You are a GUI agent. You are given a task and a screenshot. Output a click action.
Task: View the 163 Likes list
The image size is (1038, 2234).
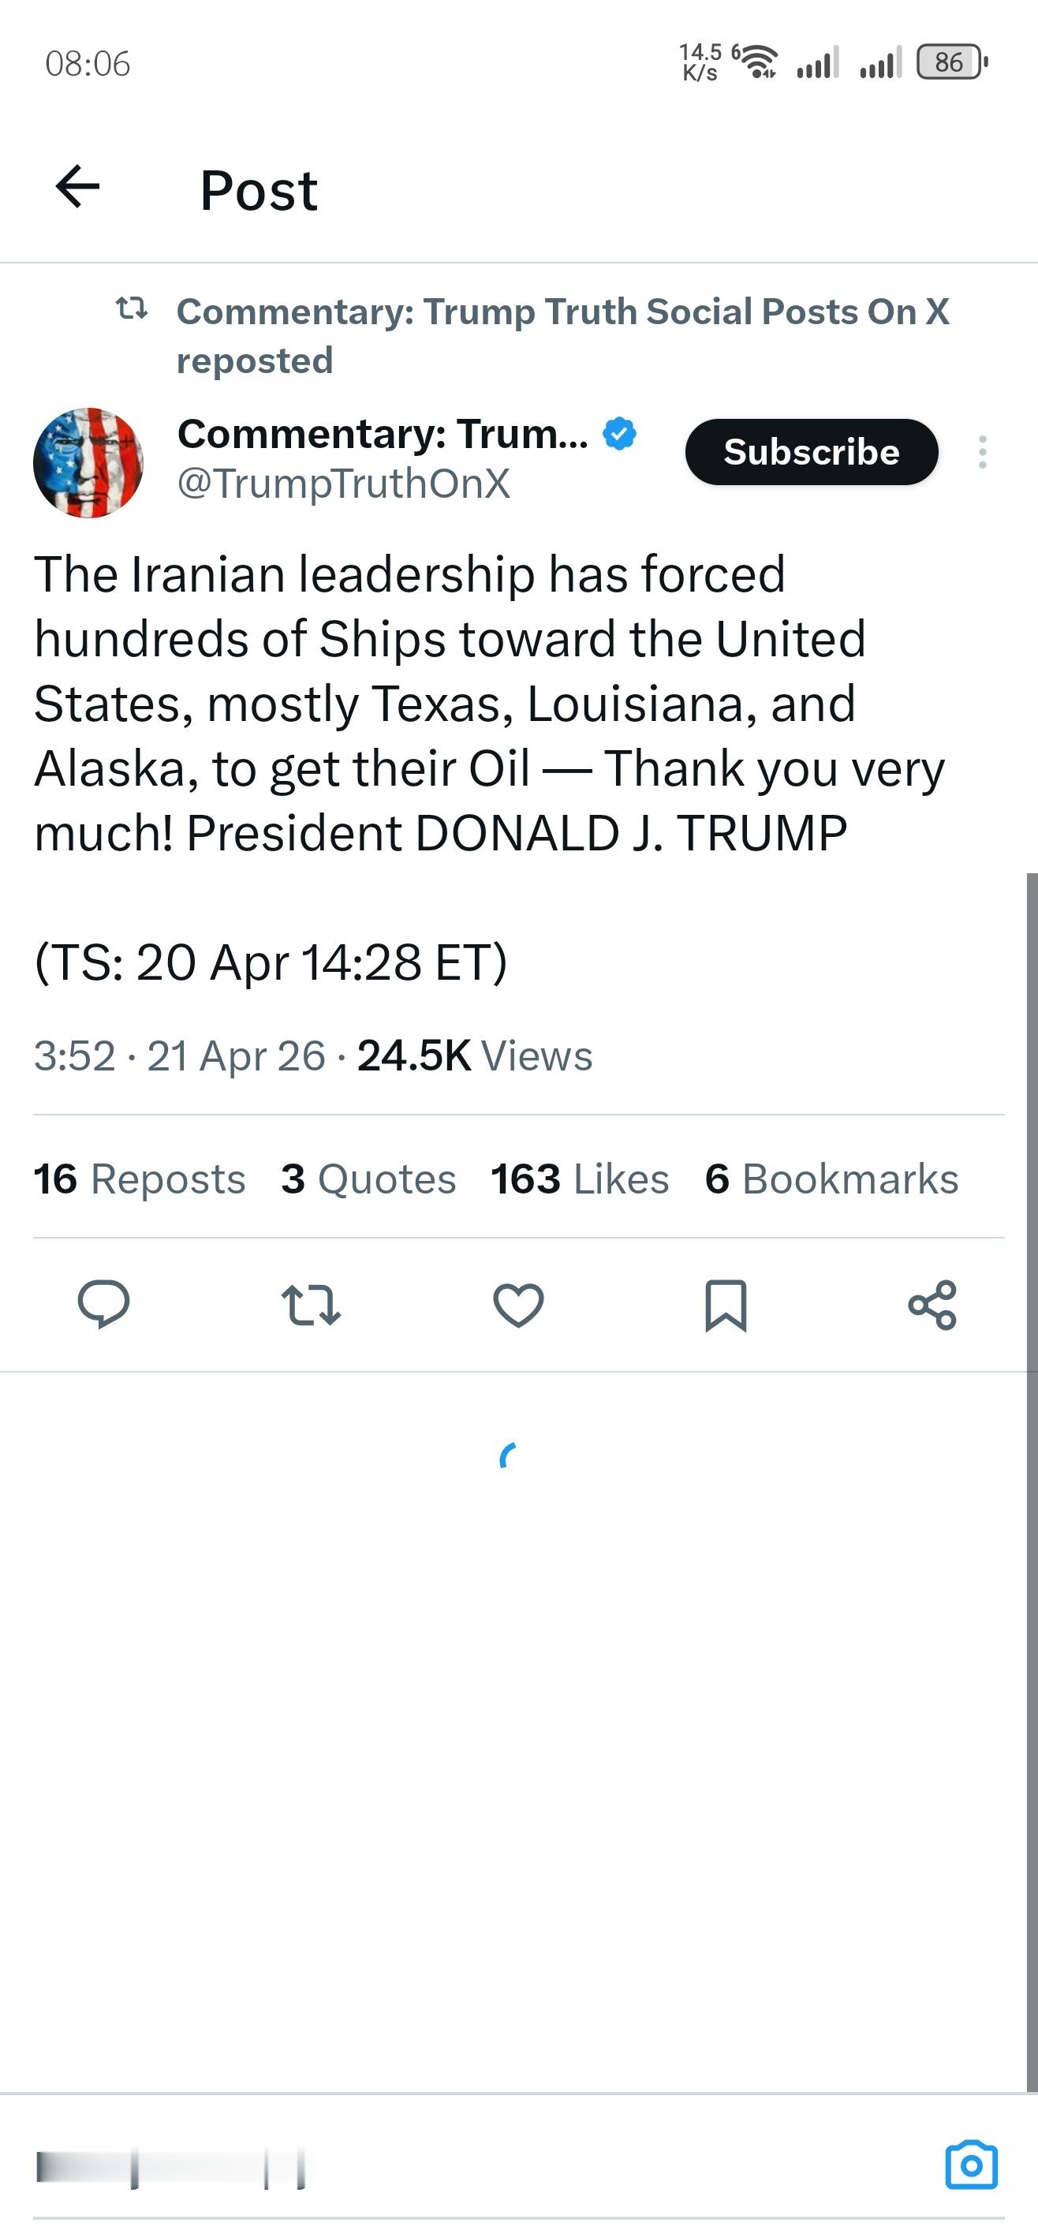(579, 1179)
